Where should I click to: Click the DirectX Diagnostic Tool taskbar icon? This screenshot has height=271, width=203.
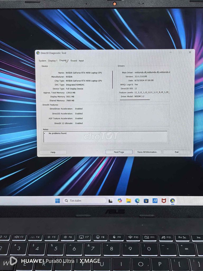point(172,201)
